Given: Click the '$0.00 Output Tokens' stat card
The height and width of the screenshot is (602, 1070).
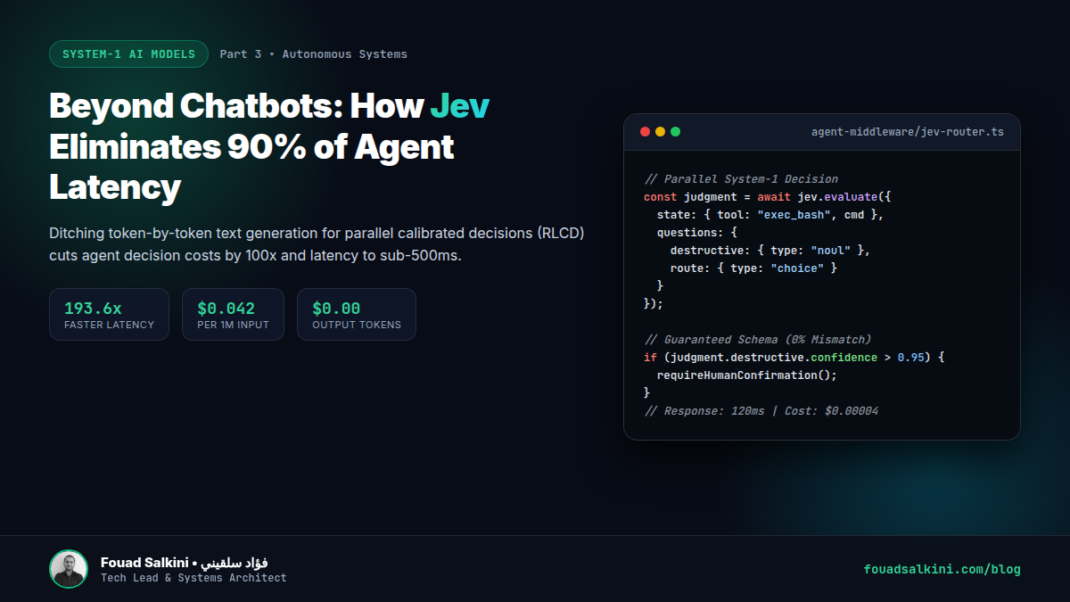Looking at the screenshot, I should point(357,314).
